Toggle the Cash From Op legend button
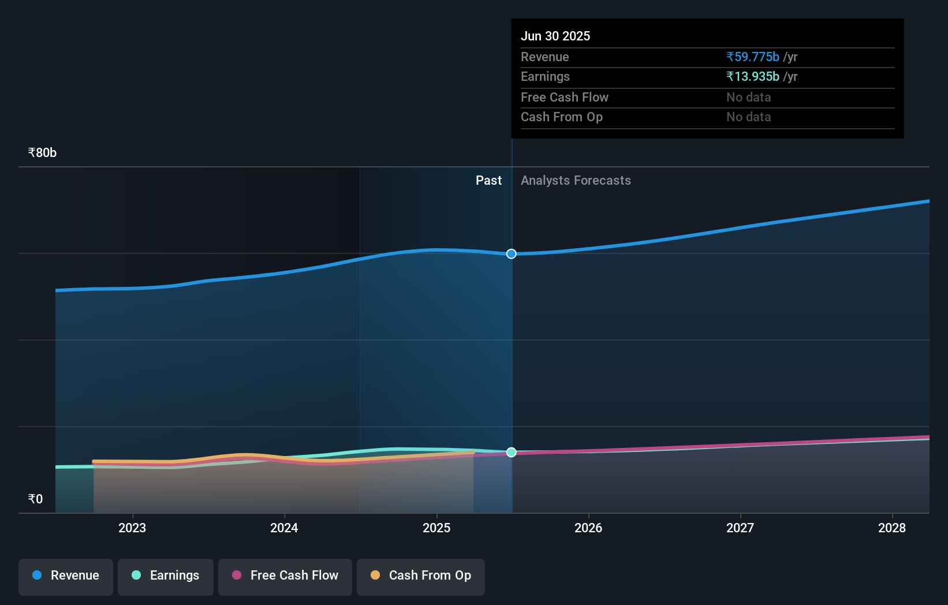This screenshot has height=605, width=948. pyautogui.click(x=421, y=577)
